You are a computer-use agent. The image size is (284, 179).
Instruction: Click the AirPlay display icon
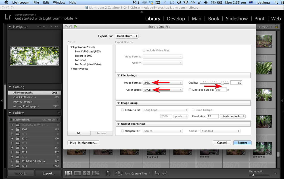click(158, 2)
